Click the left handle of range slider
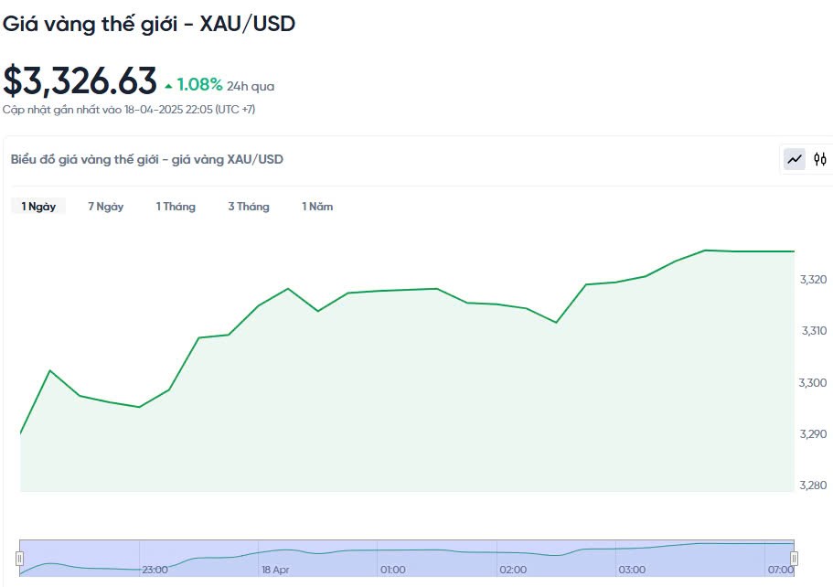Viewport: 833px width, 587px height. 19,558
